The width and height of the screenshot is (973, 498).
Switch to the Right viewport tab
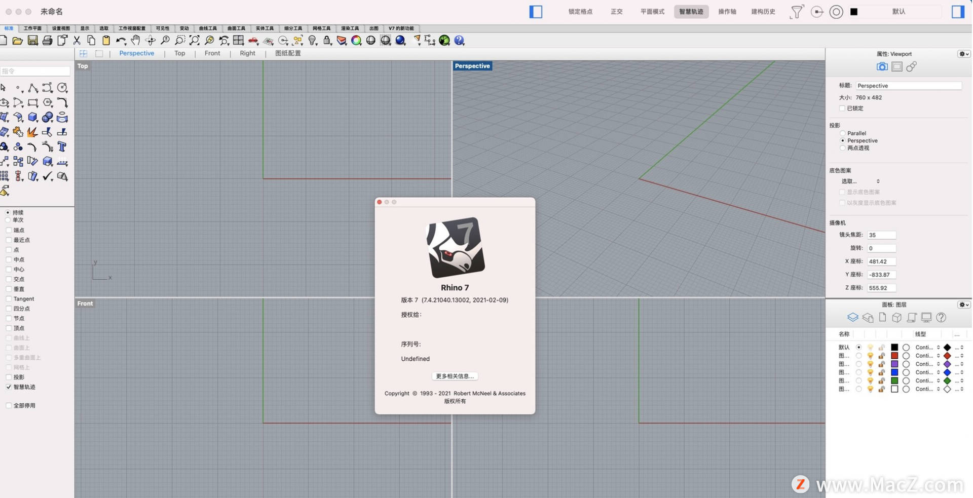click(247, 53)
